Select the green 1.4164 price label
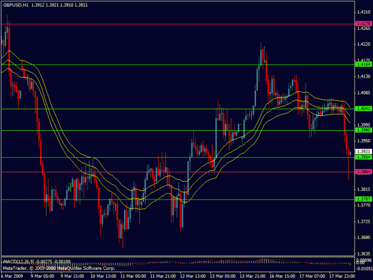This screenshot has height=280, width=373. click(x=363, y=64)
